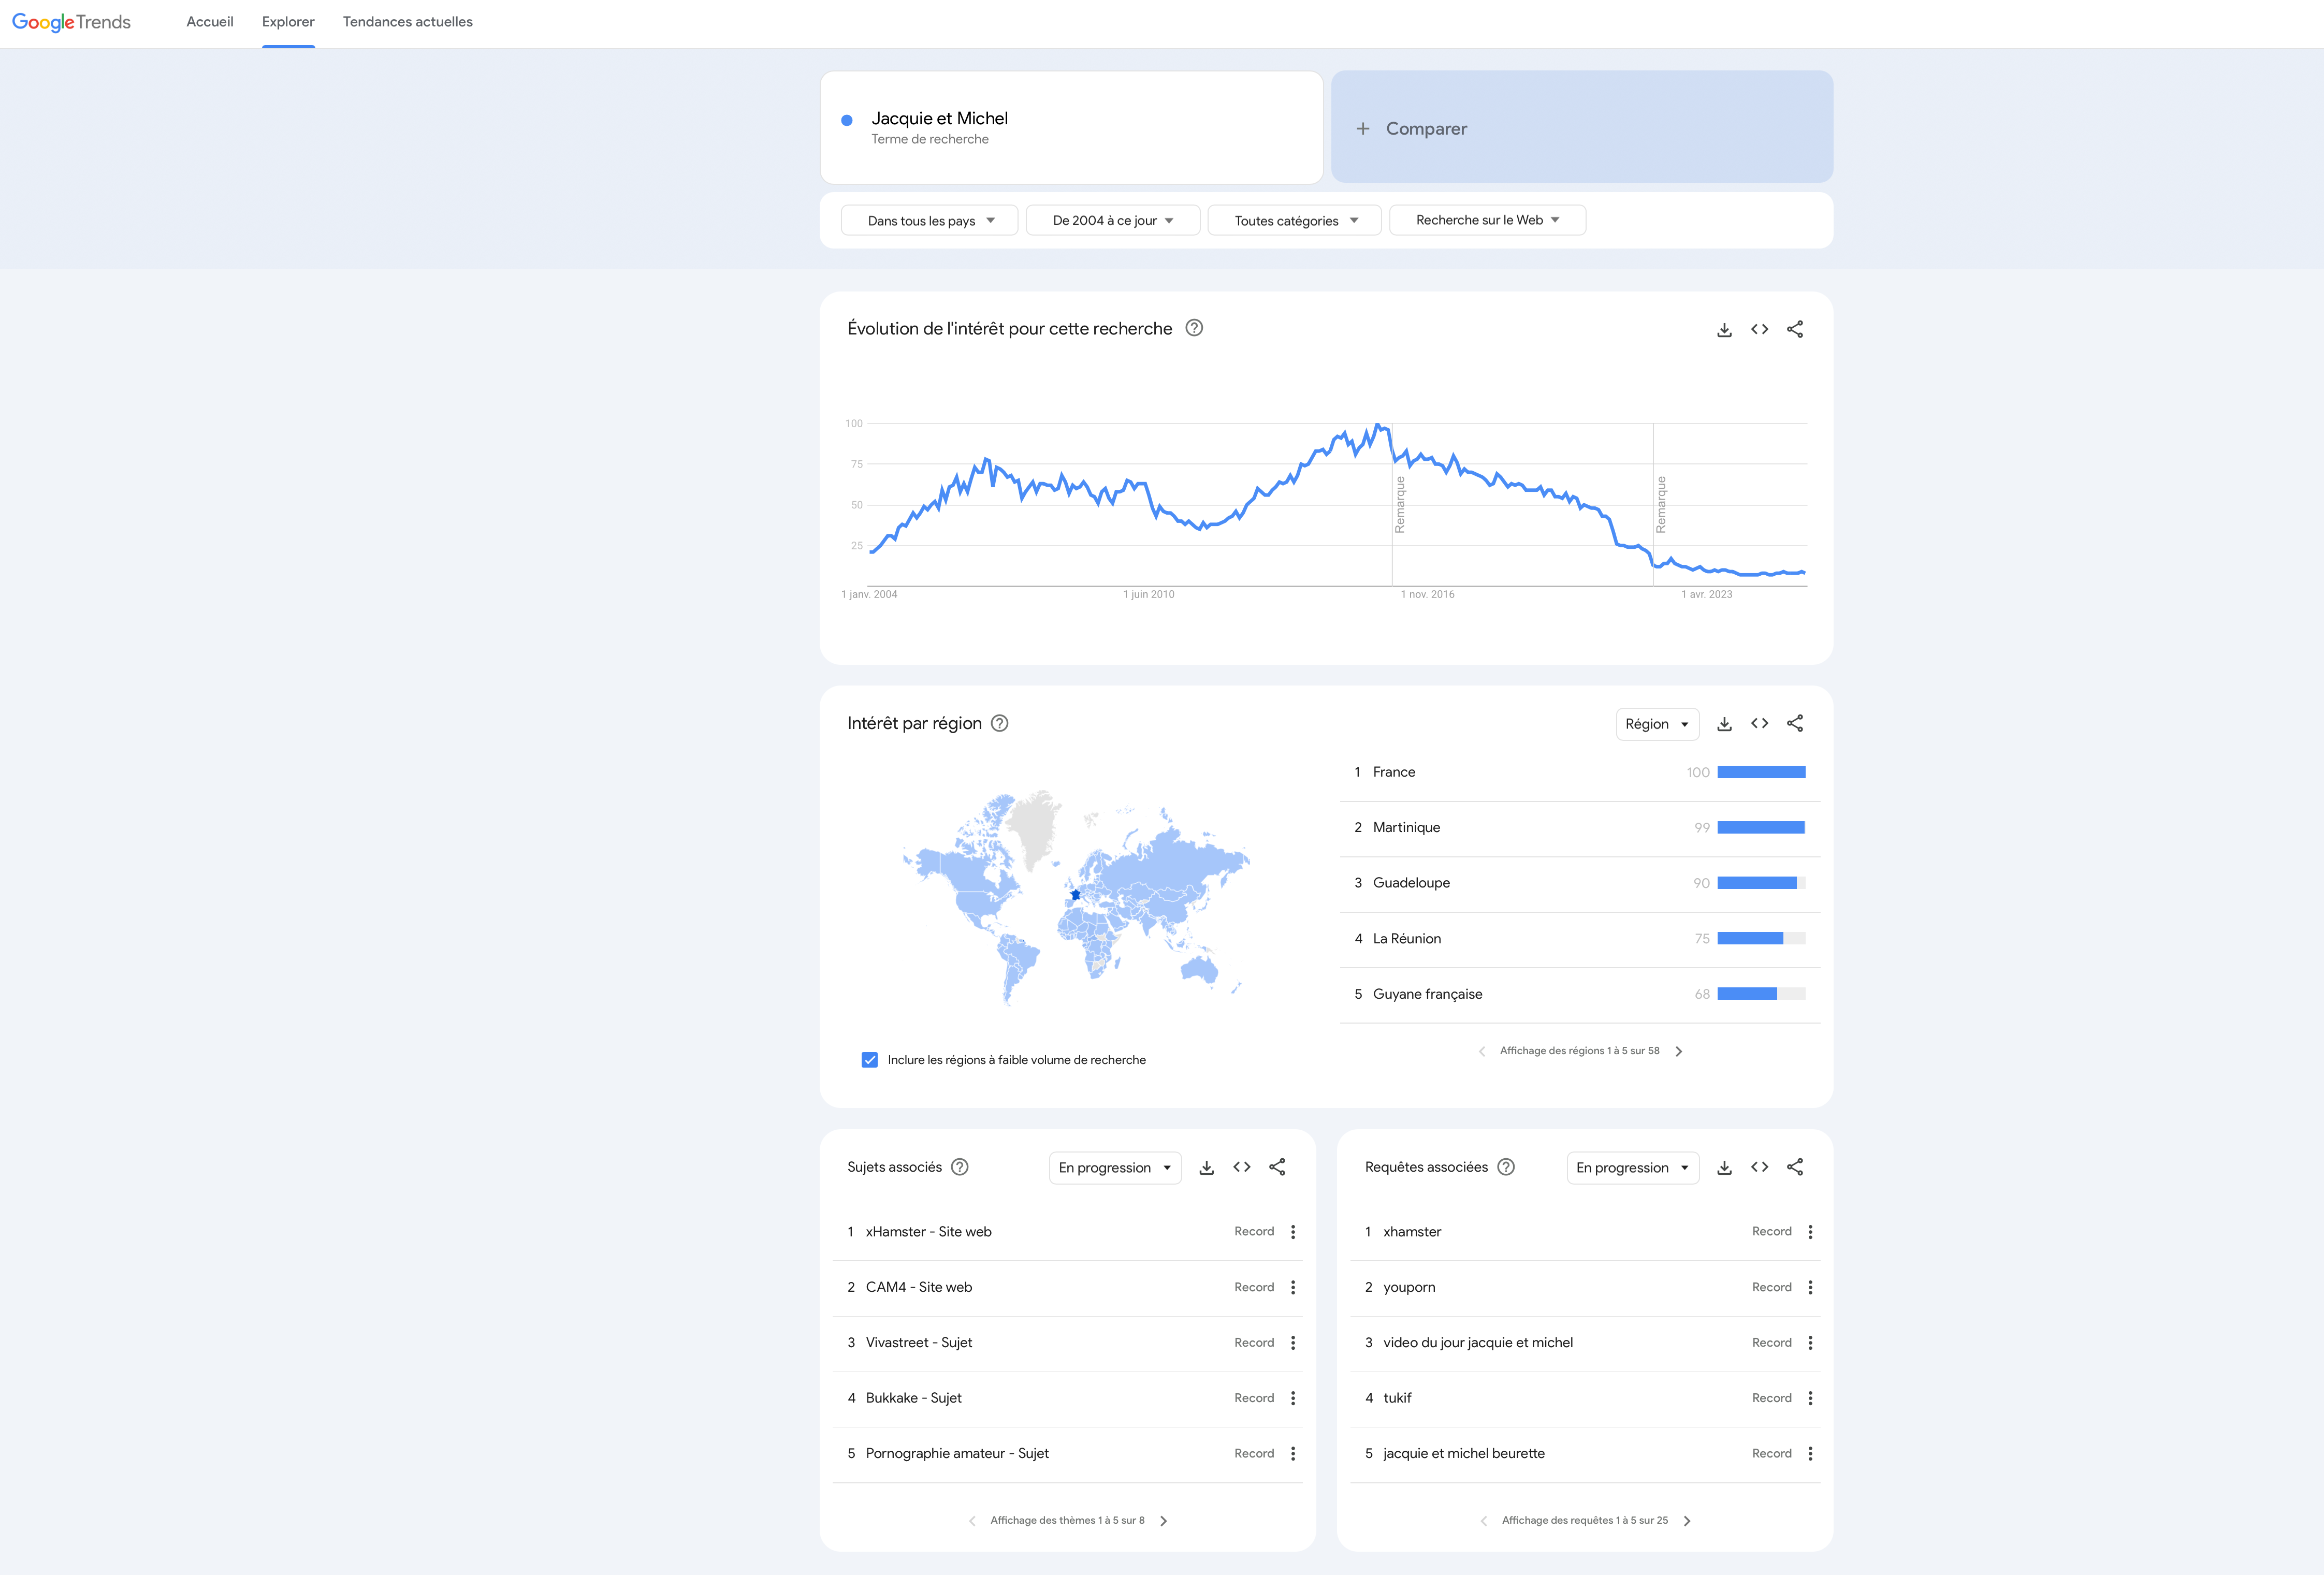Share the Évolution de l'intérêt chart
Screen dimensions: 2324x1575
[x=1795, y=329]
